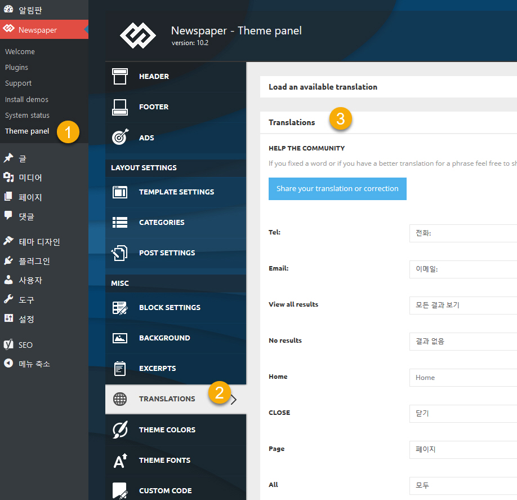The height and width of the screenshot is (500, 517).
Task: Click the 메뉴 축소 collapse arrow icon
Action: tap(8, 363)
